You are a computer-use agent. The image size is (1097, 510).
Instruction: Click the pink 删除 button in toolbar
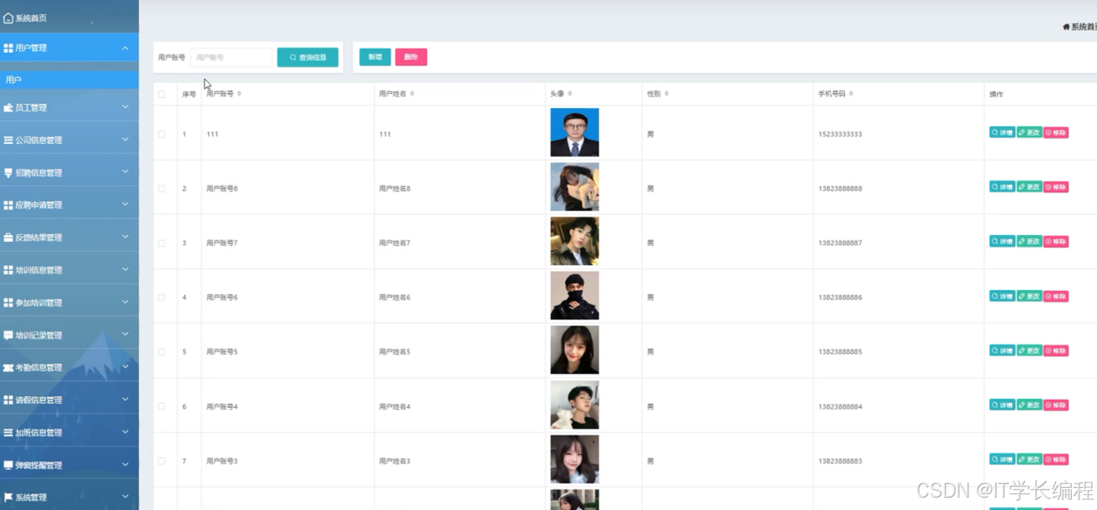411,57
